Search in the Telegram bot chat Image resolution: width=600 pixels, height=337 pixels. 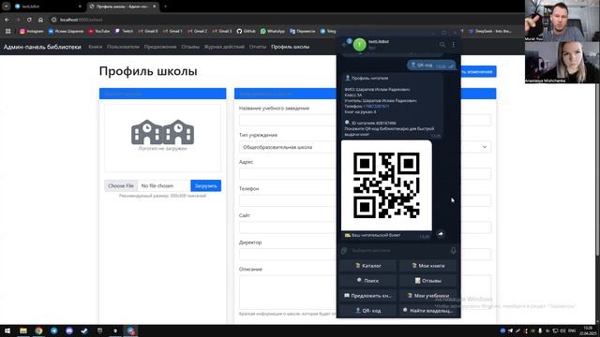[442, 45]
